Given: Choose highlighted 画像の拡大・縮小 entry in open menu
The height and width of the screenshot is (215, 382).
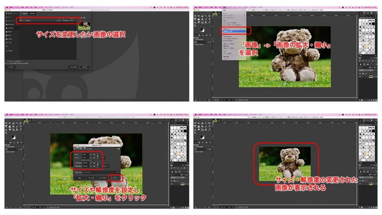Looking at the screenshot, I should pos(234,31).
